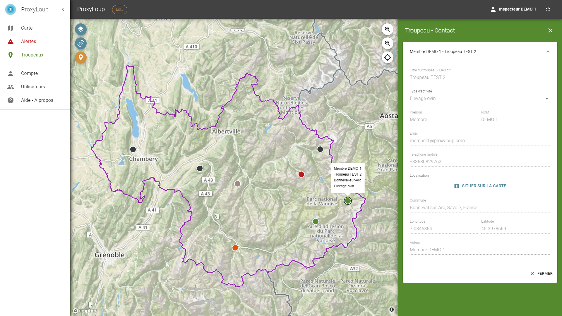
Task: Select the brownish-grey map marker
Action: (x=237, y=184)
